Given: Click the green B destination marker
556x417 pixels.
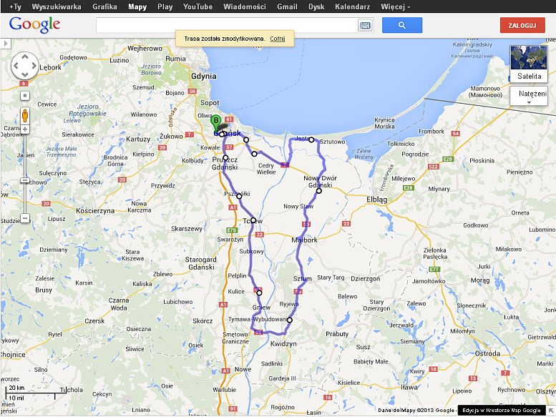Looking at the screenshot, I should [215, 122].
